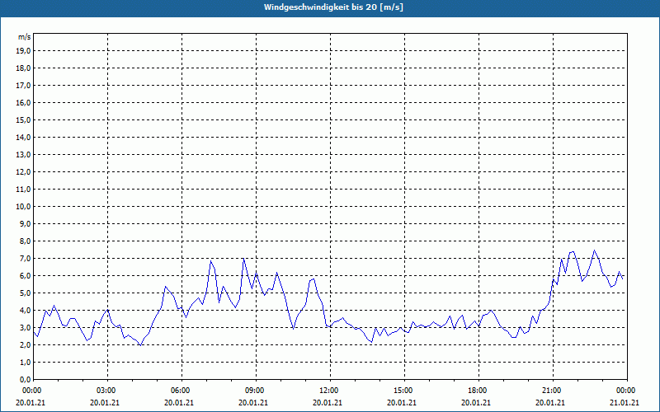Click the chart title "Windgeschwindigkeit bis 20 [m/s]"
Viewport: 660px width, 412px height.
pyautogui.click(x=333, y=7)
